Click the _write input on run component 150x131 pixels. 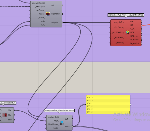click(42, 21)
